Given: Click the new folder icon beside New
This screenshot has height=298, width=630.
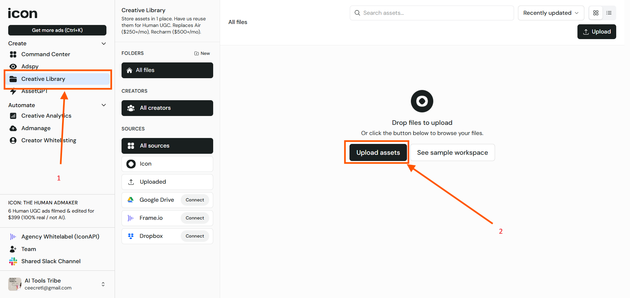Looking at the screenshot, I should click(196, 53).
